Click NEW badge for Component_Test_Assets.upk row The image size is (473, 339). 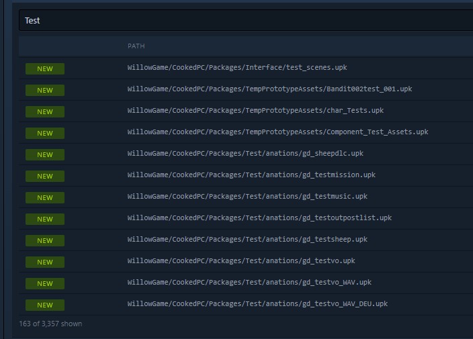pyautogui.click(x=45, y=133)
